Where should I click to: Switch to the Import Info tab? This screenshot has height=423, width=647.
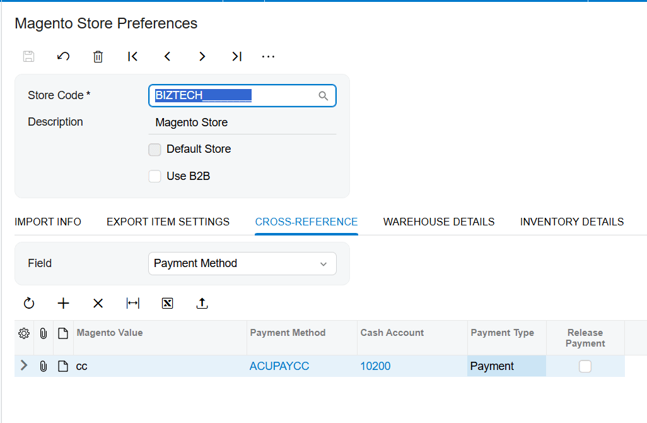[x=48, y=222]
